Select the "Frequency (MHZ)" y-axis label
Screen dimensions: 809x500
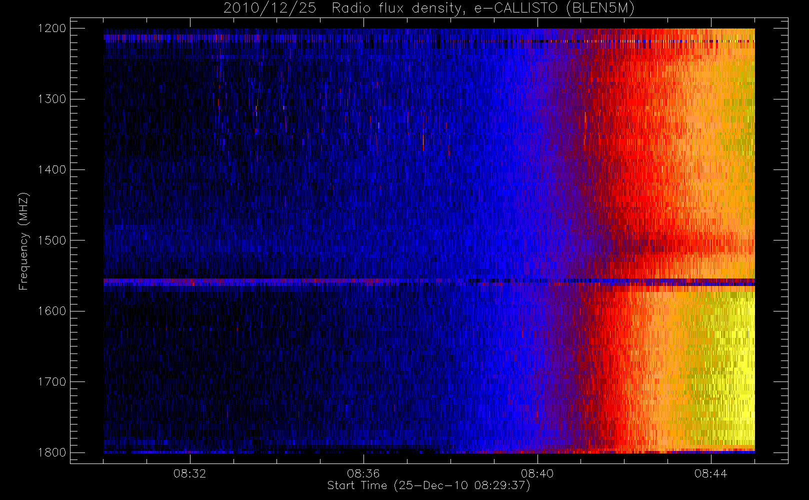(x=23, y=241)
